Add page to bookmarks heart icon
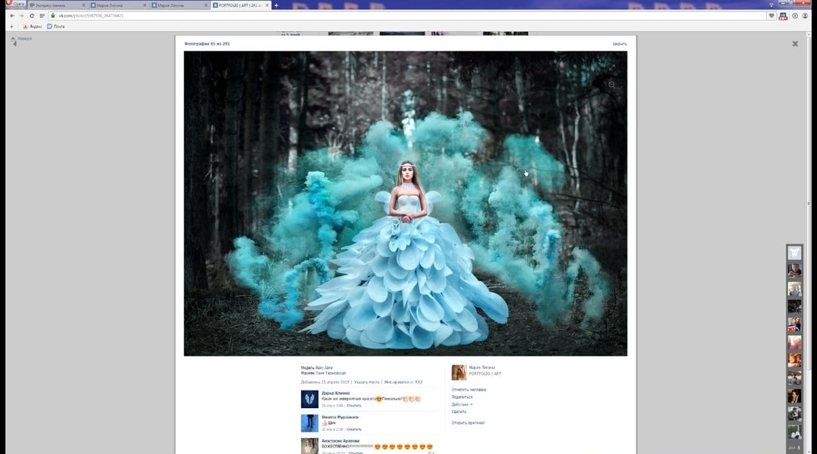Viewport: 817px width, 454px height. pos(772,15)
